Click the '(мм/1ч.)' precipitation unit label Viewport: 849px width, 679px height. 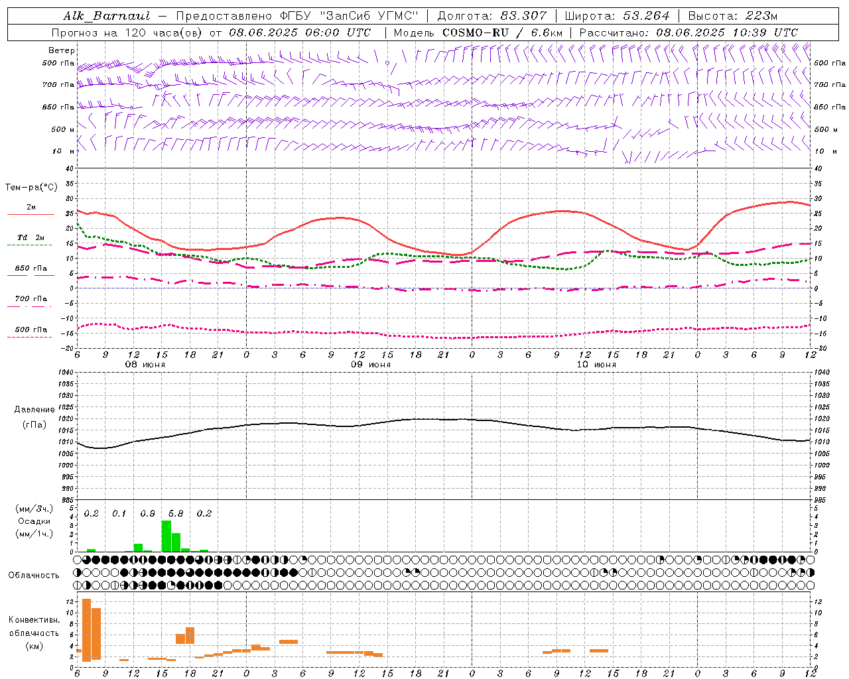pyautogui.click(x=34, y=534)
